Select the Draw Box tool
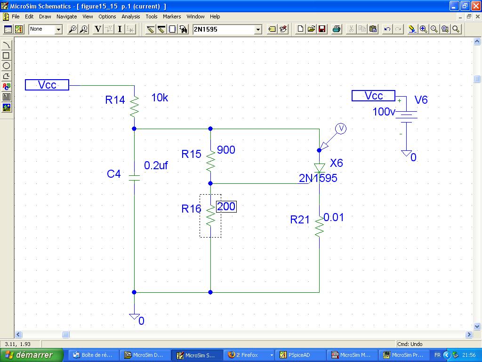 (x=6, y=56)
